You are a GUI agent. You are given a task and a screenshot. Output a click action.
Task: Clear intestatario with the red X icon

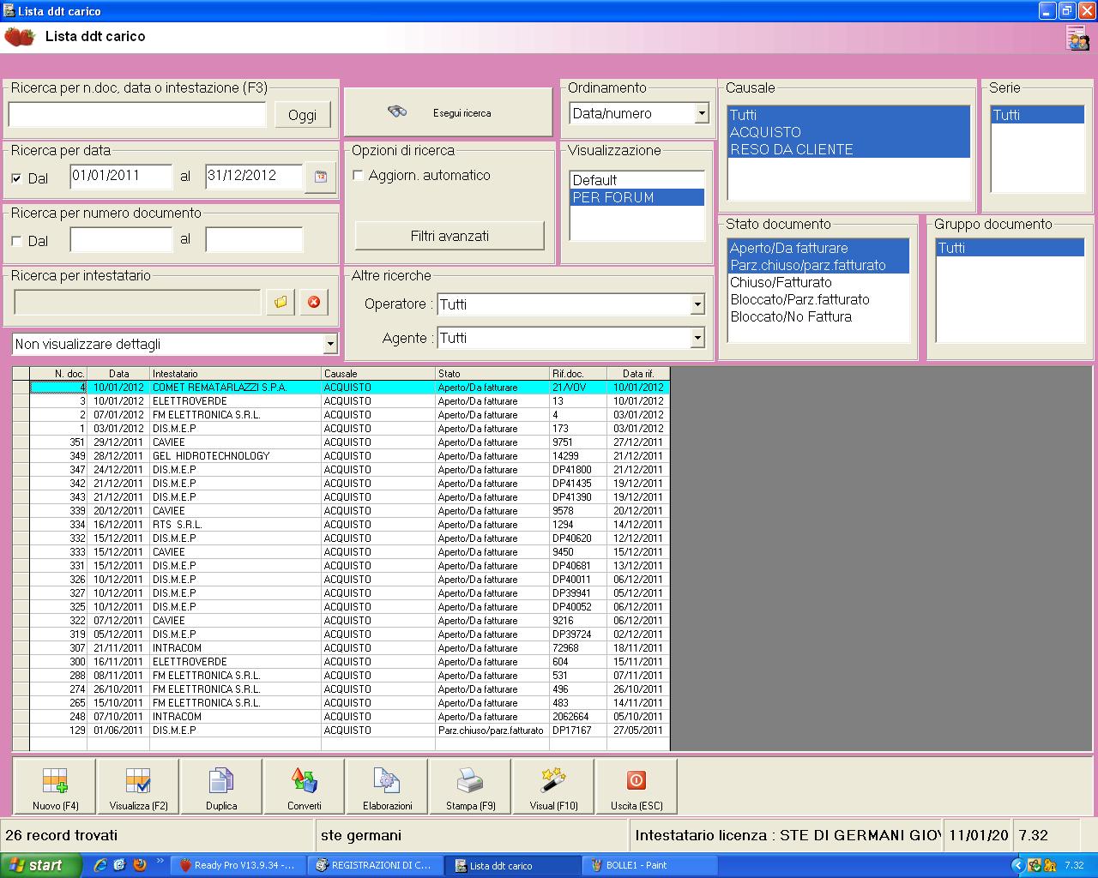(314, 302)
